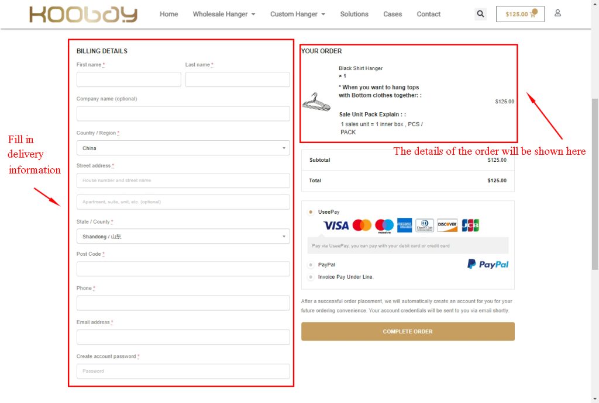The width and height of the screenshot is (599, 403).
Task: Click the Visa card logo
Action: pyautogui.click(x=336, y=225)
